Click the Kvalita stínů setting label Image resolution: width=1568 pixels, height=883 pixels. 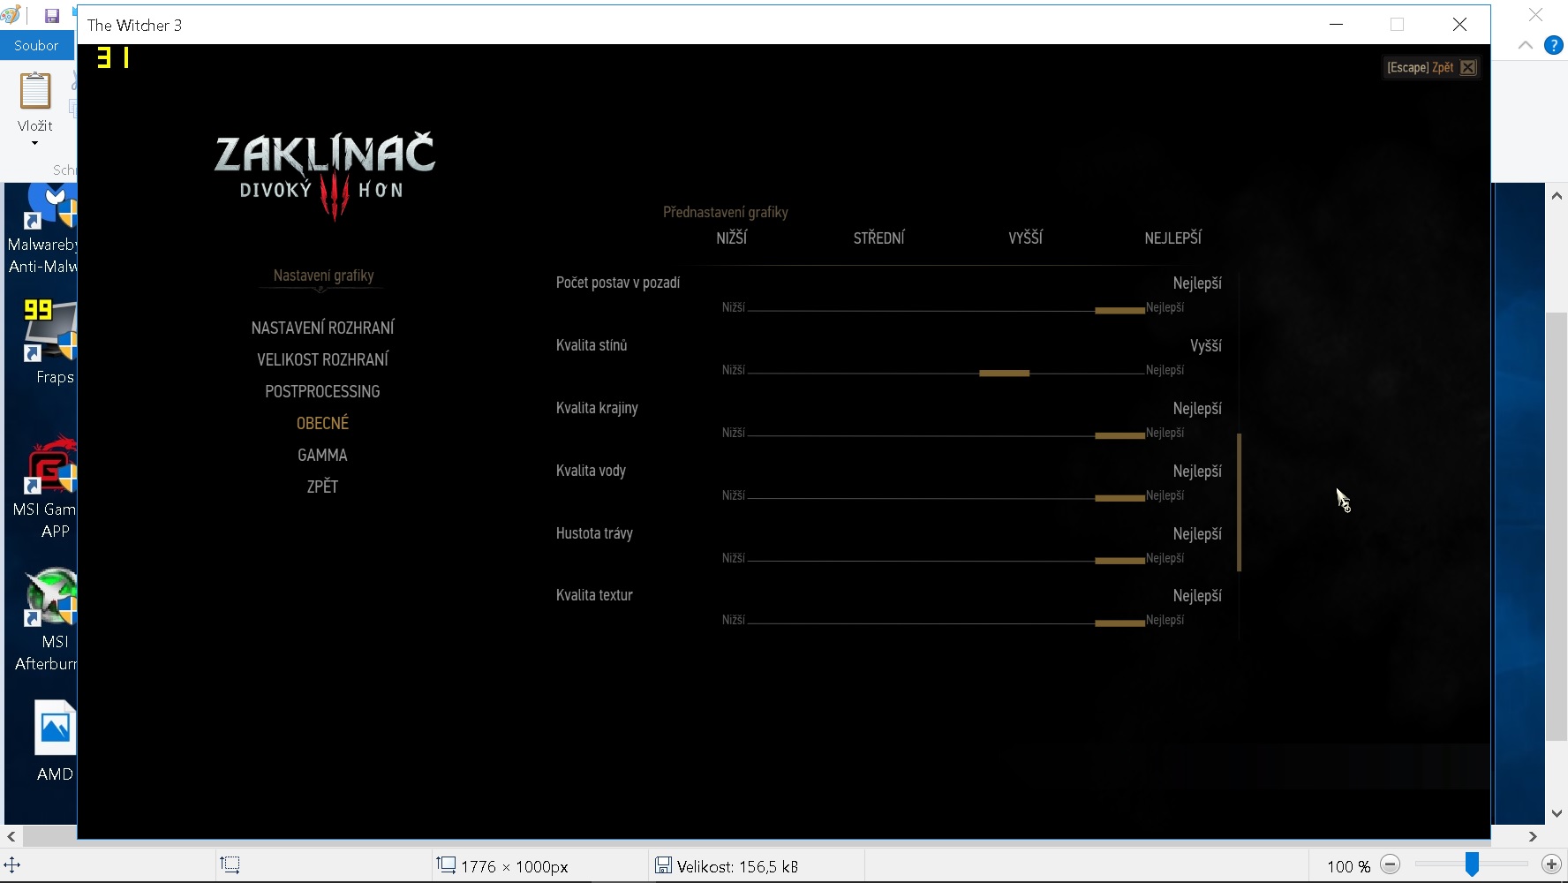pyautogui.click(x=592, y=346)
